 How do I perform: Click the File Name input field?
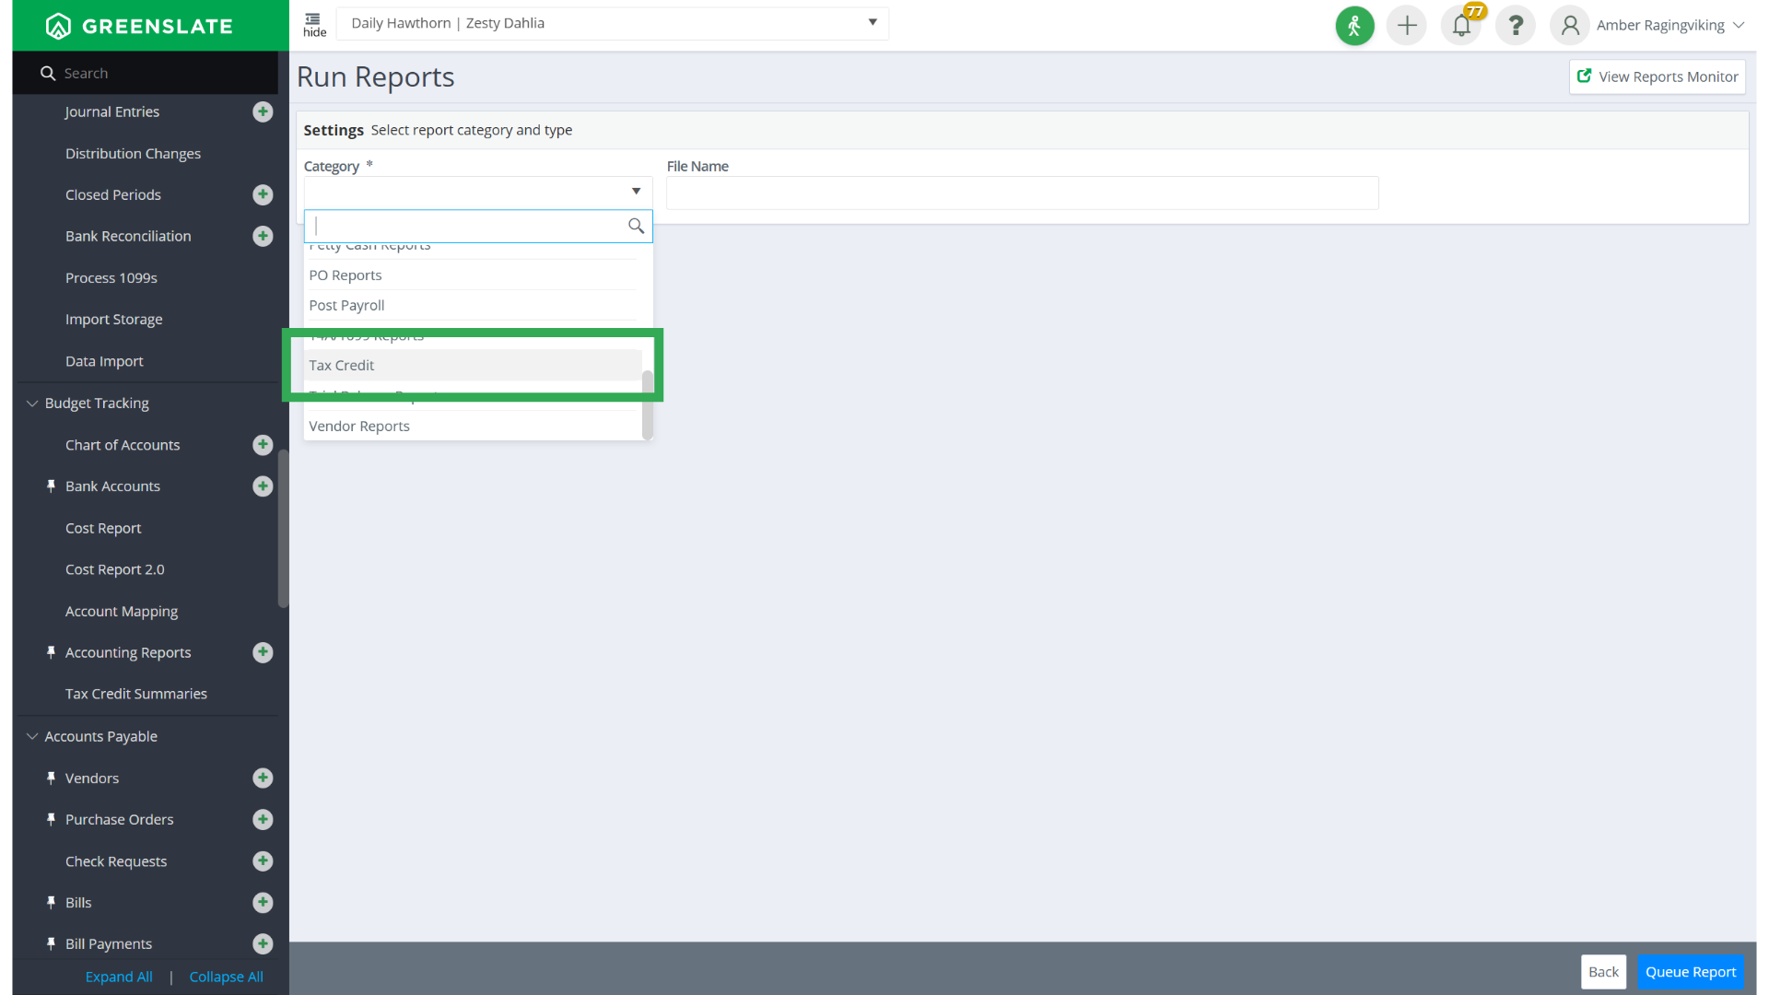coord(1023,193)
